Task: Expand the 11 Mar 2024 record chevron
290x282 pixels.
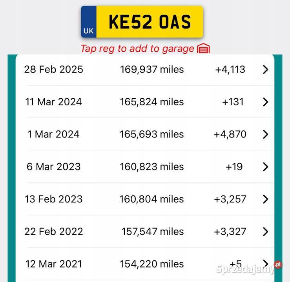Action: coord(266,102)
